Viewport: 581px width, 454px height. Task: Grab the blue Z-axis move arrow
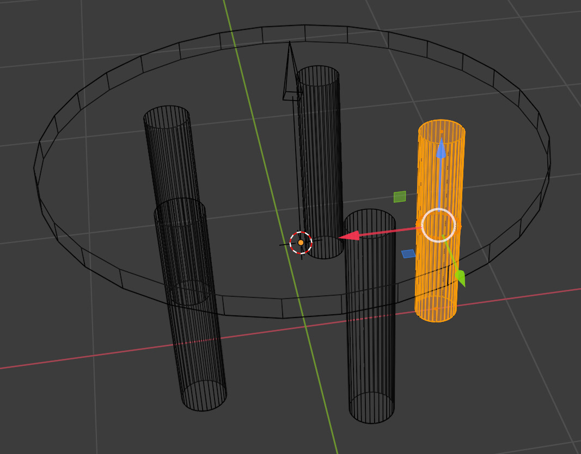(441, 150)
